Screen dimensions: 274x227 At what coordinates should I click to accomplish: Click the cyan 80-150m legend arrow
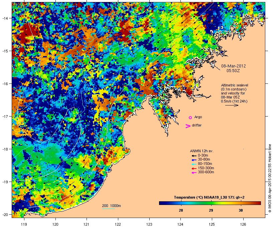(194, 164)
